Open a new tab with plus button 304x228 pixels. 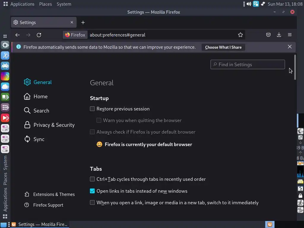pos(83,23)
